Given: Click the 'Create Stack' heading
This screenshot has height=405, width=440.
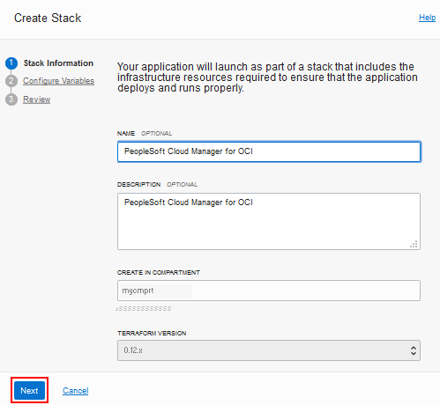Looking at the screenshot, I should (48, 18).
